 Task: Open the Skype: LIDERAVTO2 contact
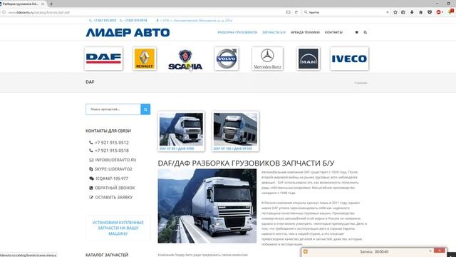[113, 169]
